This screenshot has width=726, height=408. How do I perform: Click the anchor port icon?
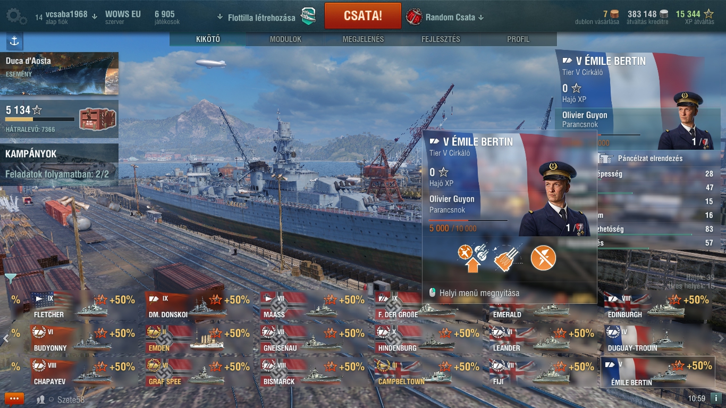(x=14, y=41)
